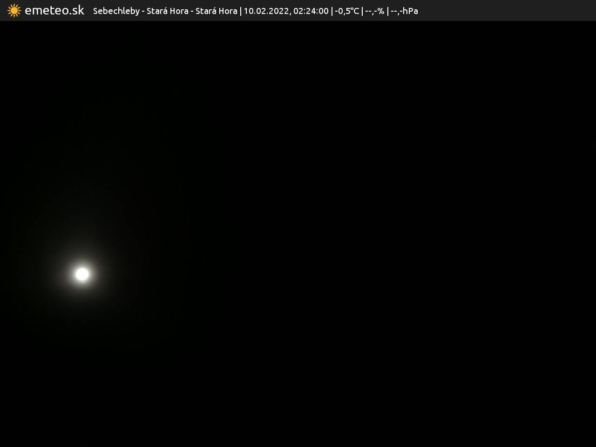
Task: Click the separator between time and temperature
Action: 332,11
